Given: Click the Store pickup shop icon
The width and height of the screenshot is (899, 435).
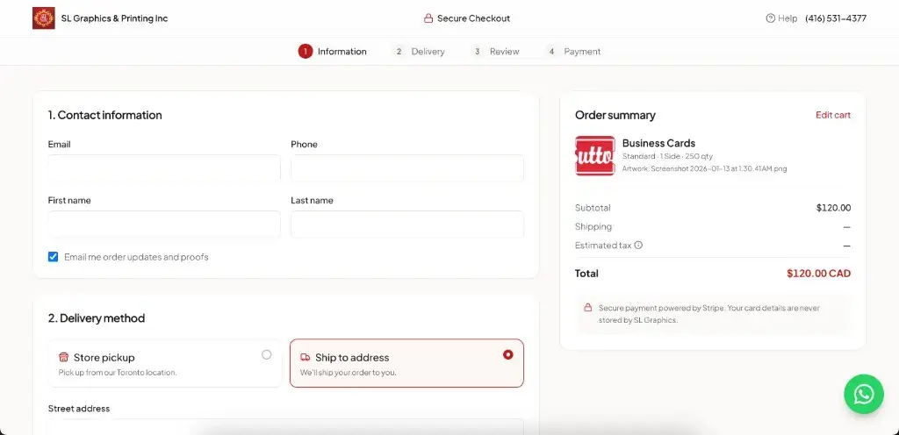Looking at the screenshot, I should 63,357.
